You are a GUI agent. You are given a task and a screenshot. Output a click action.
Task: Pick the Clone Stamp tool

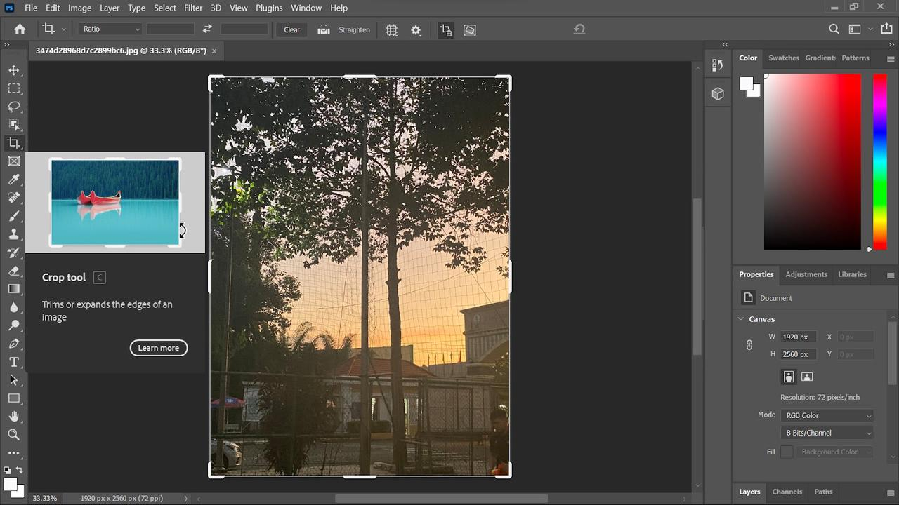pos(14,234)
